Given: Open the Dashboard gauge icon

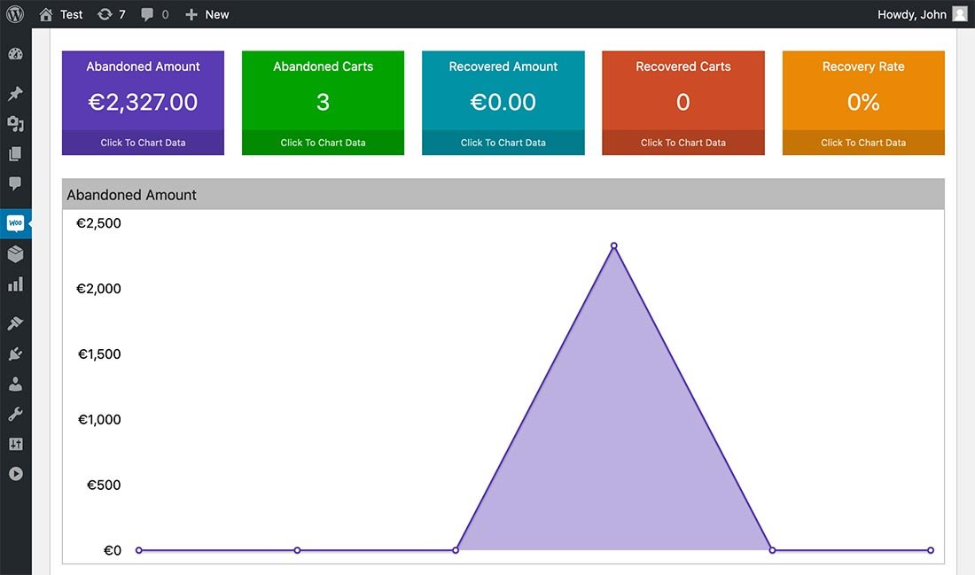Looking at the screenshot, I should pyautogui.click(x=16, y=54).
